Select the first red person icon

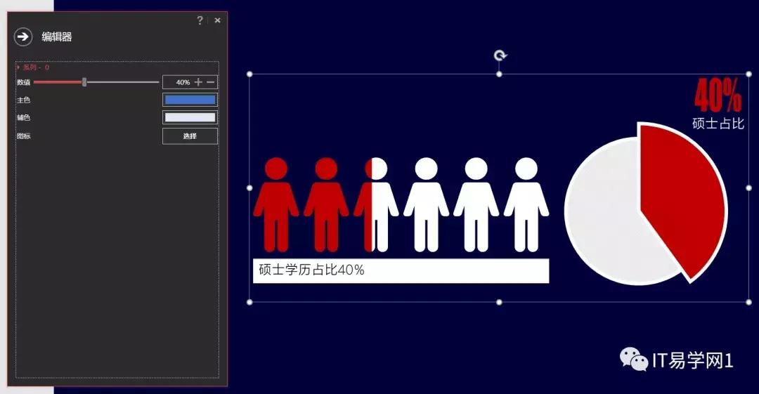275,204
